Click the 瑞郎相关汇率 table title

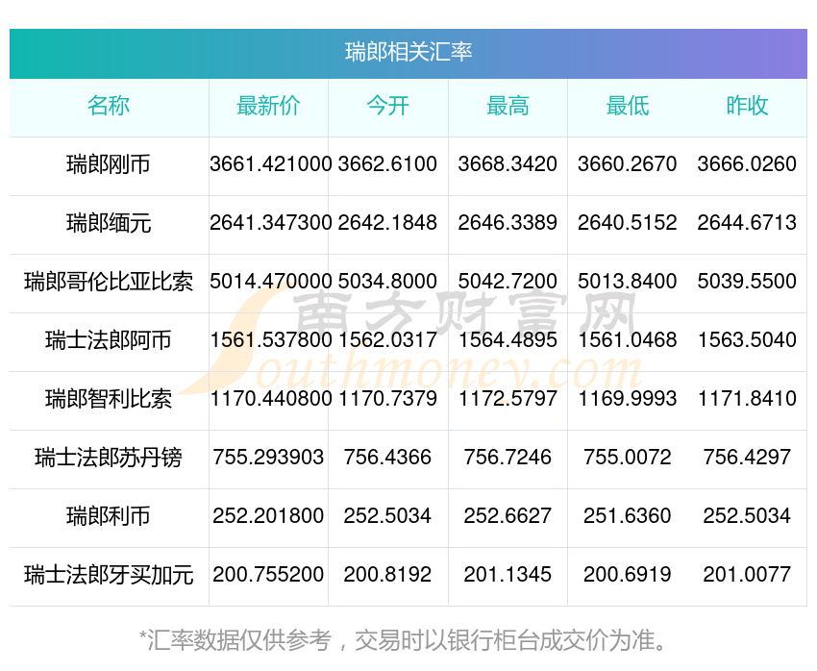click(408, 52)
